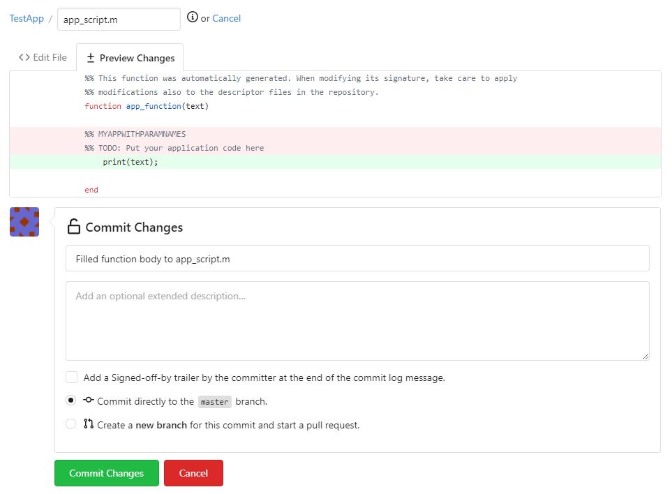Click the info icon beside the filename field
Screen dimensions: 672x494
[x=193, y=17]
